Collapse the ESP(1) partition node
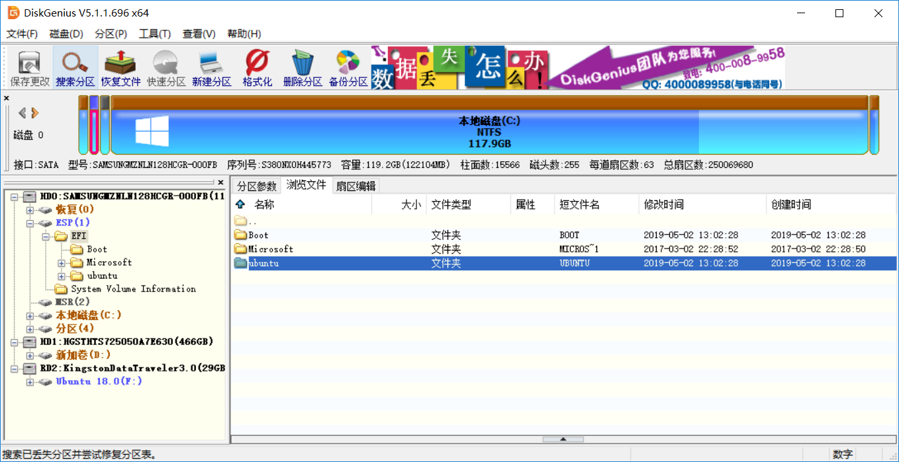The height and width of the screenshot is (462, 899). tap(30, 223)
